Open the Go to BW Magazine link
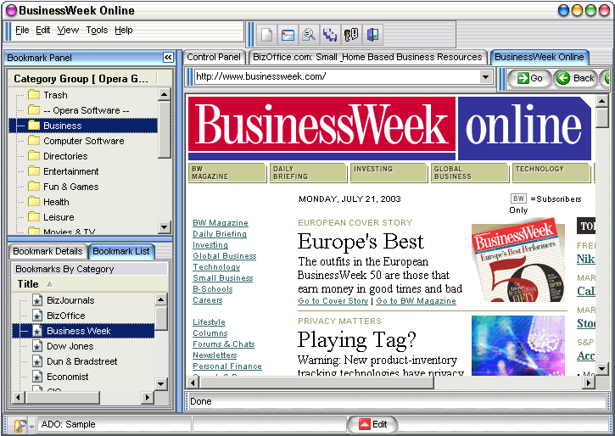 (x=417, y=301)
